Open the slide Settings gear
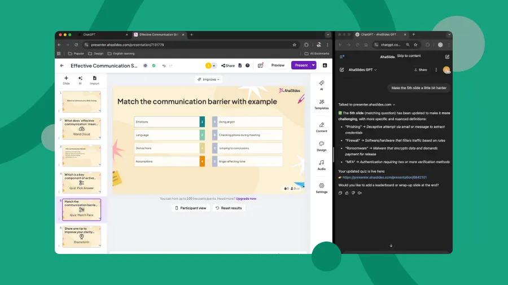The height and width of the screenshot is (285, 508). pyautogui.click(x=321, y=187)
